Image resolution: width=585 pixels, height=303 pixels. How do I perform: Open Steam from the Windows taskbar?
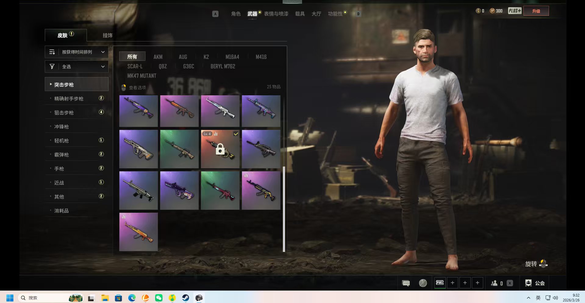pyautogui.click(x=185, y=298)
